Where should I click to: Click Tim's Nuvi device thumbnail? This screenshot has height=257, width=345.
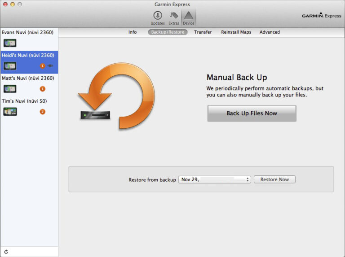click(x=10, y=112)
